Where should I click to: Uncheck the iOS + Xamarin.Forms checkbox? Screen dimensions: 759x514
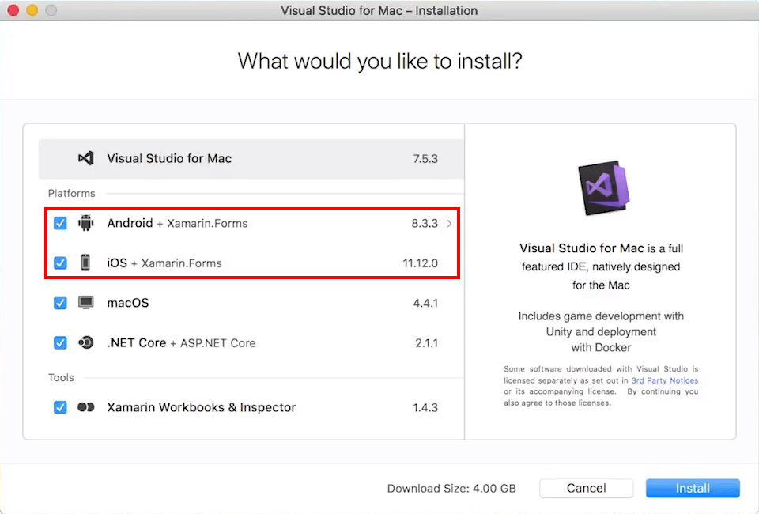click(x=60, y=263)
